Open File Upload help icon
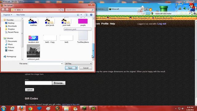 point(91,15)
